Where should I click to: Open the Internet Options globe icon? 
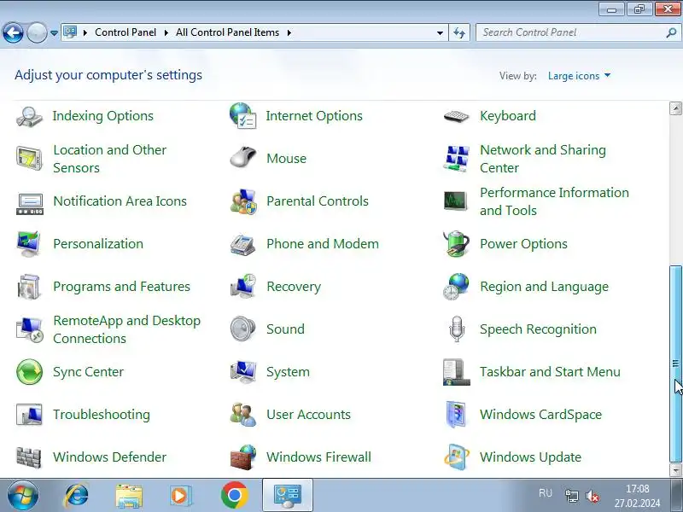click(x=242, y=116)
